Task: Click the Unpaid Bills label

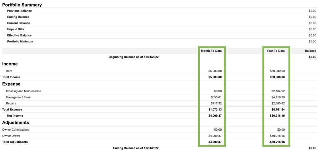Action: tap(16, 29)
